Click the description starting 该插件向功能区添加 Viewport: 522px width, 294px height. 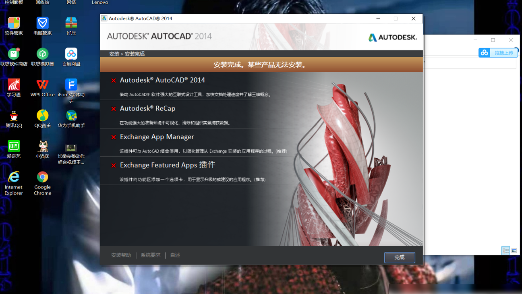pos(193,179)
